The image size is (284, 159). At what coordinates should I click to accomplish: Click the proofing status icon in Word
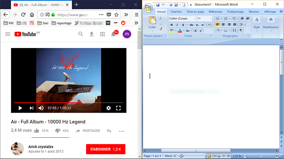point(181,156)
